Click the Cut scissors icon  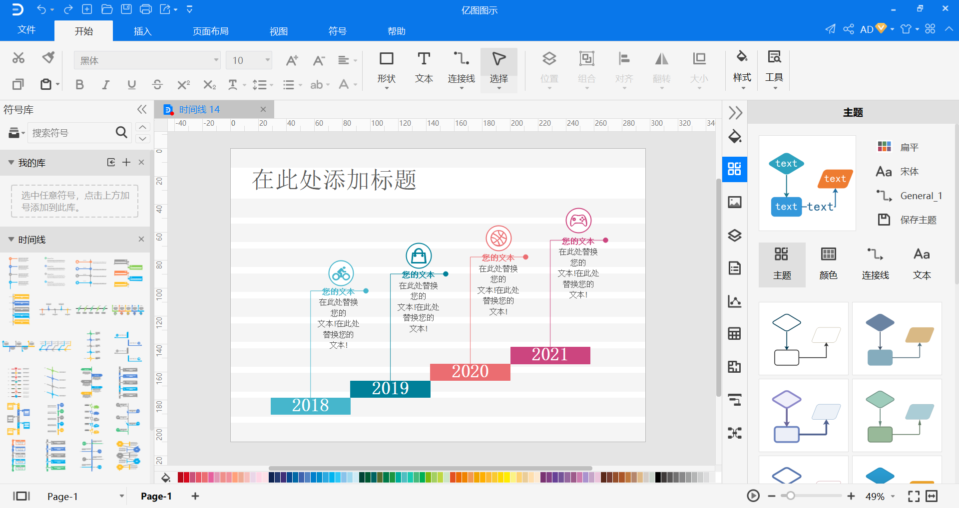18,58
